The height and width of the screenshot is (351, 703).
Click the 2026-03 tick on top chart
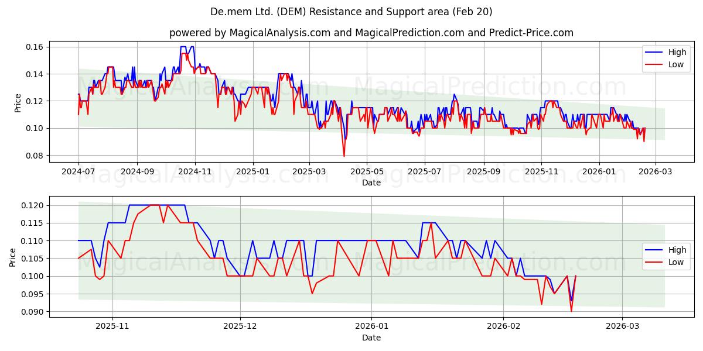(x=655, y=172)
